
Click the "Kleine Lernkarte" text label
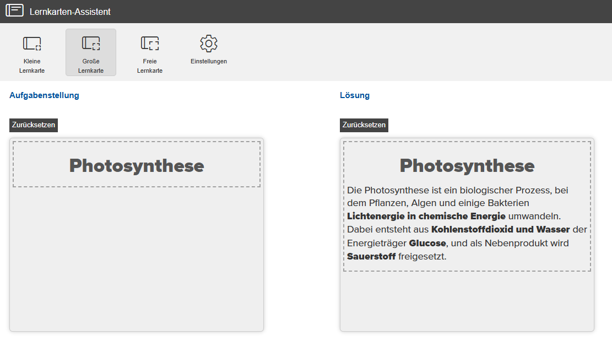(x=32, y=66)
